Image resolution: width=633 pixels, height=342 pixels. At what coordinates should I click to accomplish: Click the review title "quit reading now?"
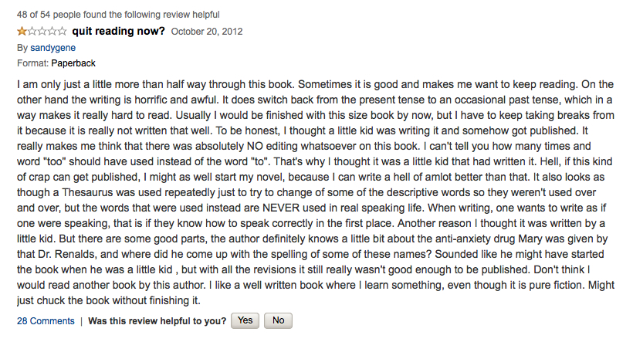119,31
